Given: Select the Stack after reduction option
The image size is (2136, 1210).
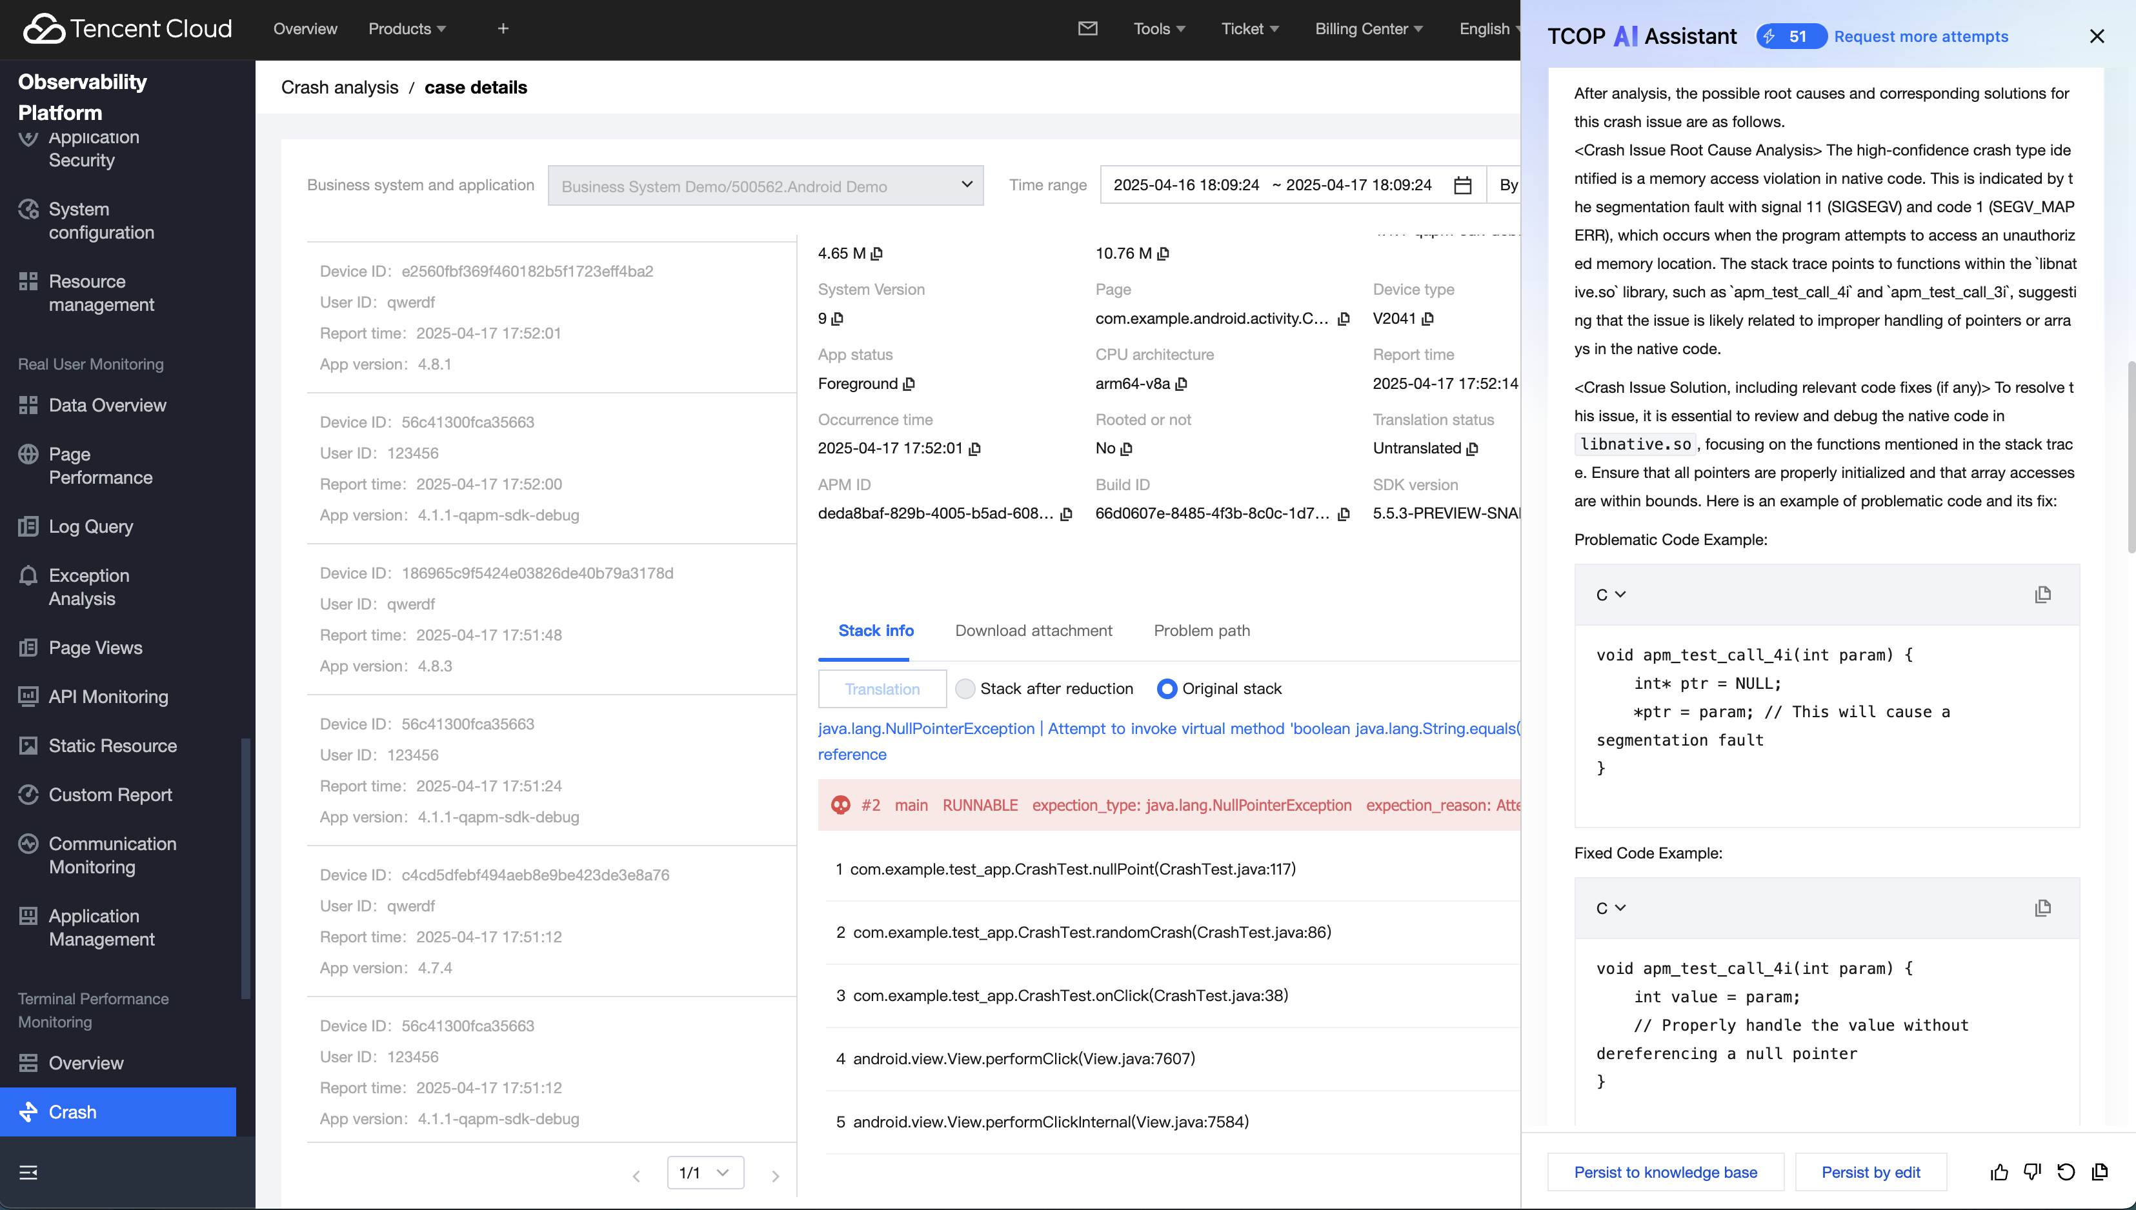Looking at the screenshot, I should point(965,688).
